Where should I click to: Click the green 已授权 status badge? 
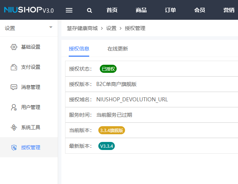(108, 69)
